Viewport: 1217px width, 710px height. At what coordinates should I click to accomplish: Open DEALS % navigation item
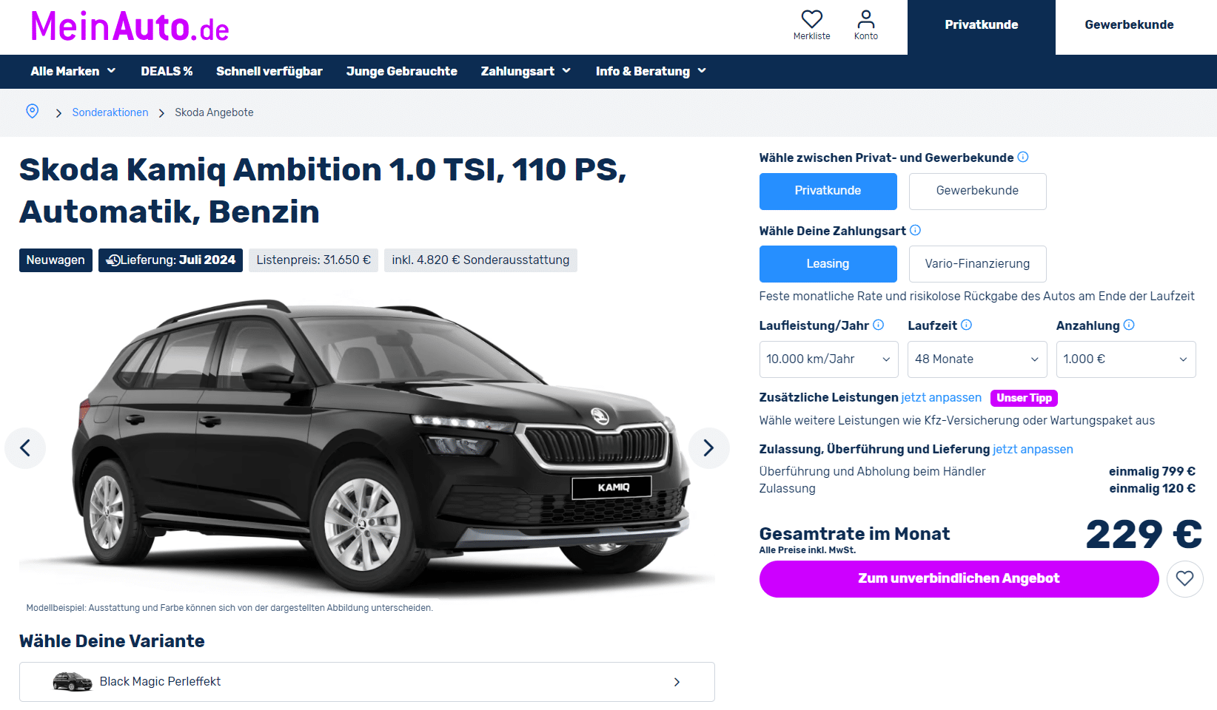pos(167,71)
